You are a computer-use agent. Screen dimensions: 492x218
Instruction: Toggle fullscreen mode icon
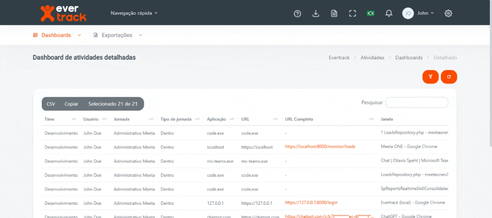pyautogui.click(x=352, y=13)
